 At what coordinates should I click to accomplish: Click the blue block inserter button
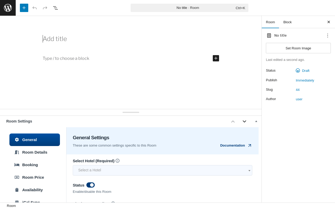(24, 8)
